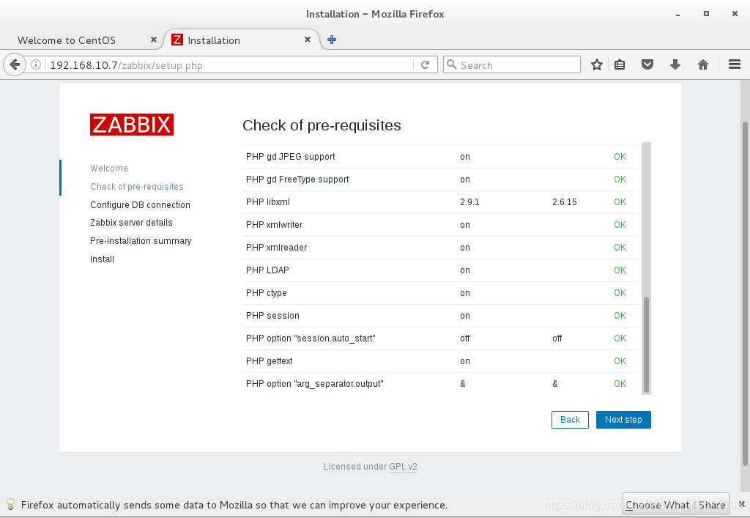Select Pre-installation summary step

click(141, 240)
